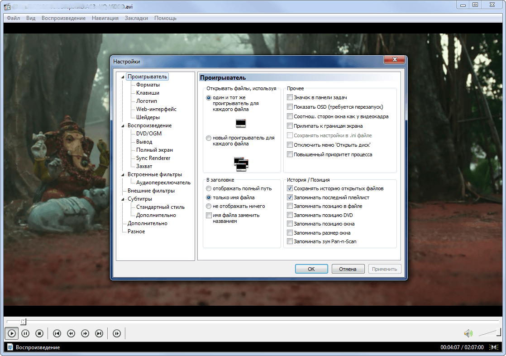Select DVD/OGM in the tree

point(149,134)
